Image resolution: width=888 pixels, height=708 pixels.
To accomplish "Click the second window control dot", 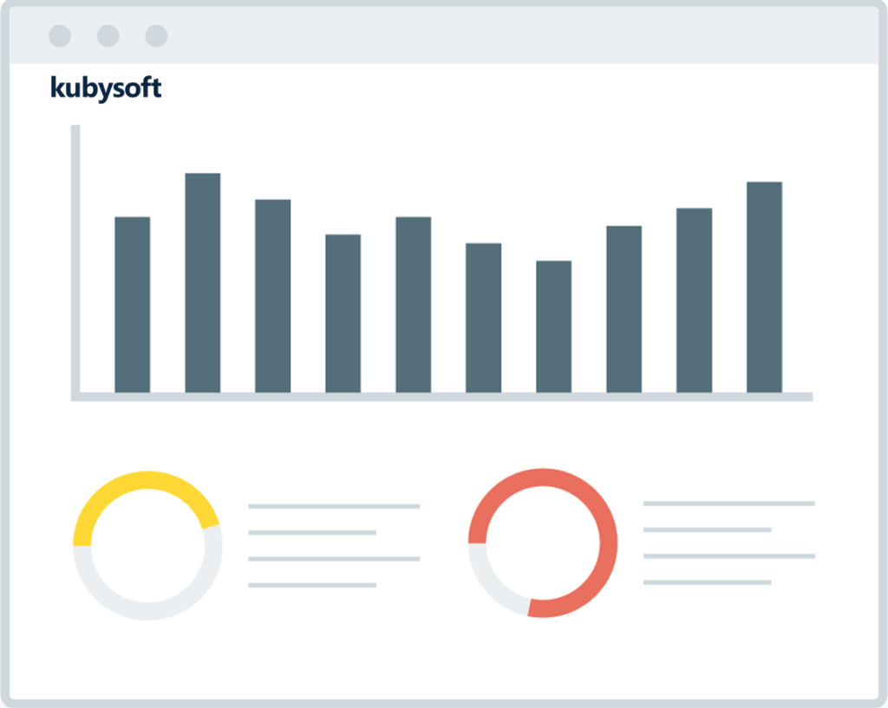I will (x=108, y=36).
